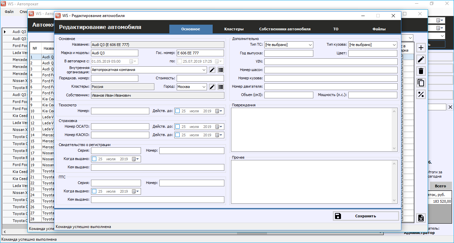Click into the VIN input field
Image resolution: width=454 pixels, height=243 pixels.
click(331, 62)
